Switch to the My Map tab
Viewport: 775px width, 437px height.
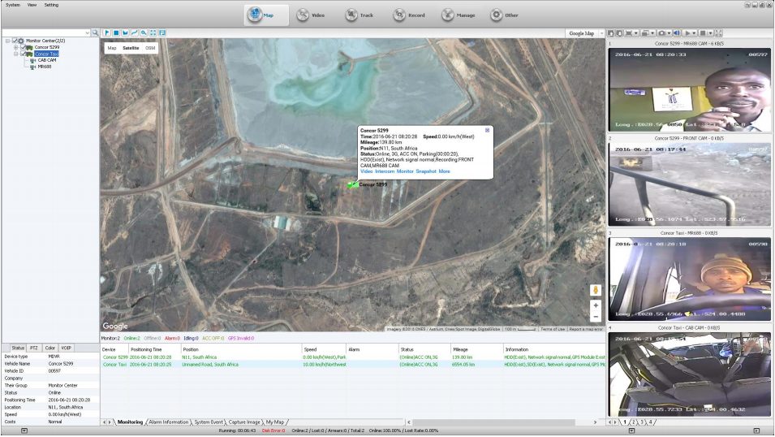tap(275, 422)
